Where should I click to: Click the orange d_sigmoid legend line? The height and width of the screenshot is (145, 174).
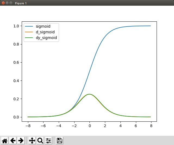[29, 32]
